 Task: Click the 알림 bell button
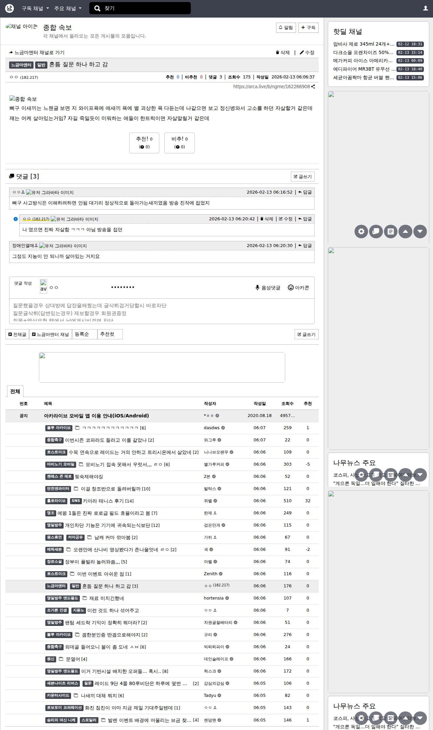[x=286, y=28]
